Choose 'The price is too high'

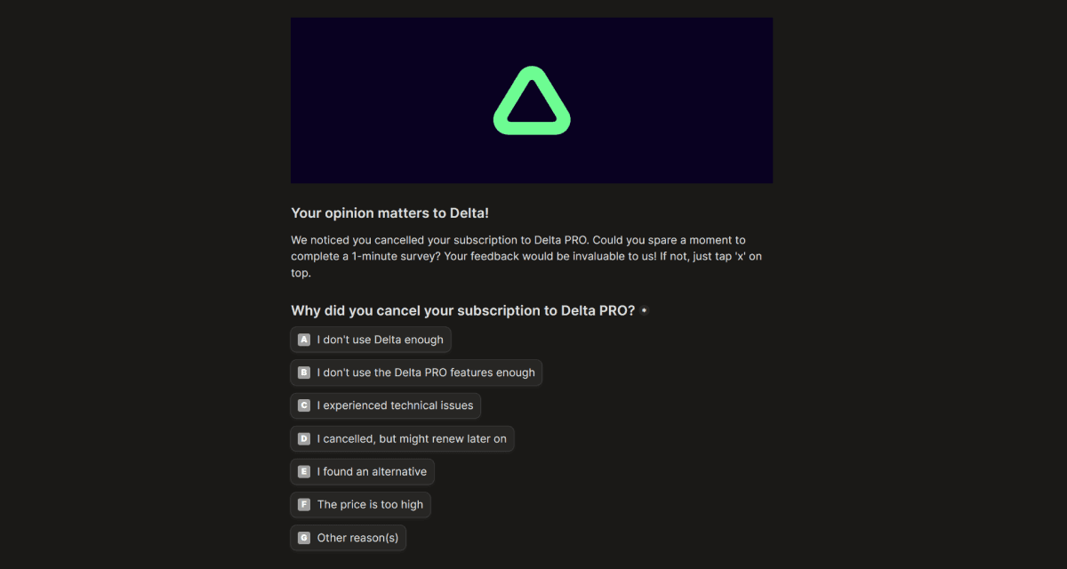[360, 504]
